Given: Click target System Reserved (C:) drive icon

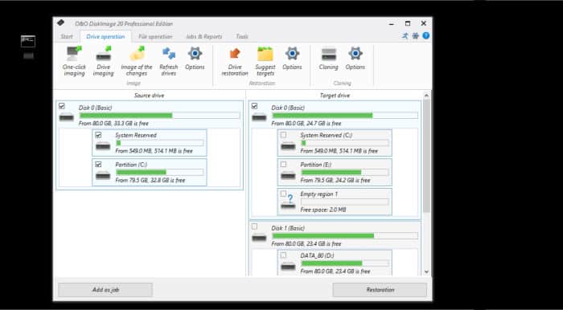Looking at the screenshot, I should (x=288, y=146).
